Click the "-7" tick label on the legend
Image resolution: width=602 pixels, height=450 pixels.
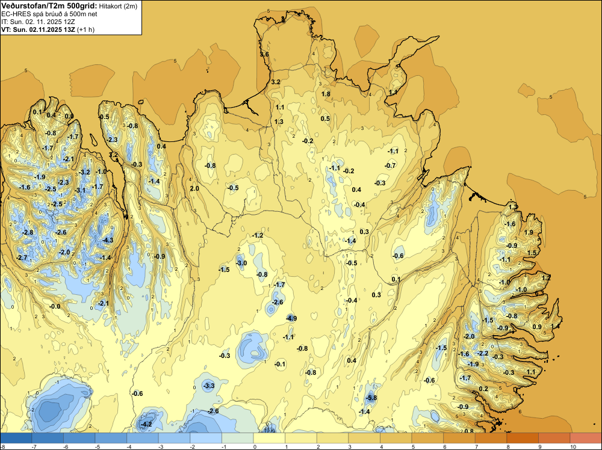(x=33, y=447)
